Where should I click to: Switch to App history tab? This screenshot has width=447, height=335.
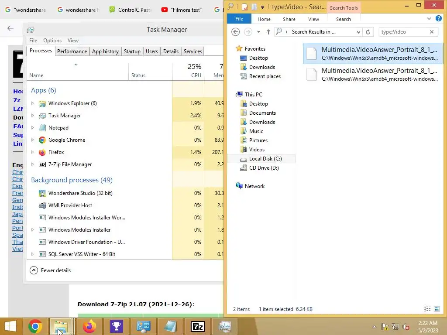click(x=105, y=51)
